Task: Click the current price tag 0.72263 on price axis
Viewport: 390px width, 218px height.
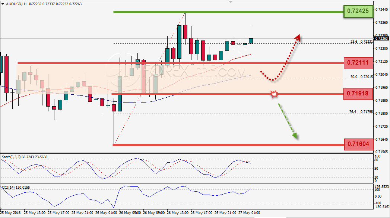Action: [381, 39]
